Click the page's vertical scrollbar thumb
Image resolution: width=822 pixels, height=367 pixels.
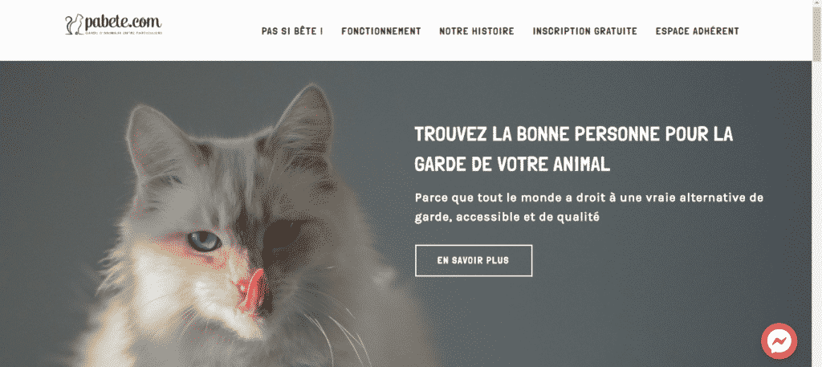[x=816, y=31]
